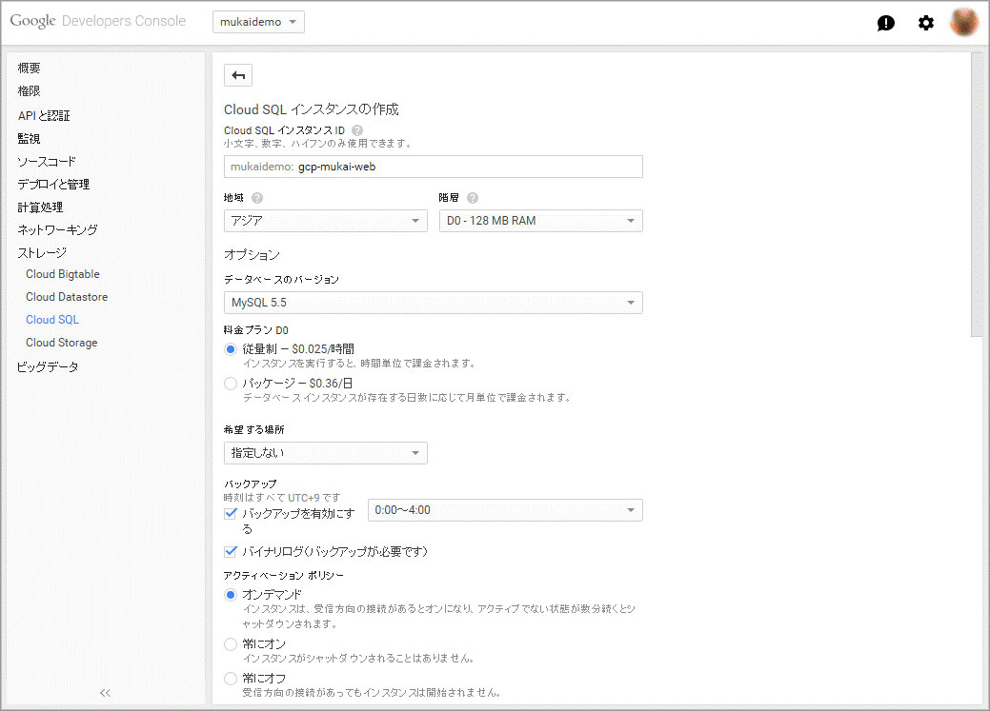The width and height of the screenshot is (990, 711).
Task: Open the mukaidemo project dropdown
Action: [258, 22]
